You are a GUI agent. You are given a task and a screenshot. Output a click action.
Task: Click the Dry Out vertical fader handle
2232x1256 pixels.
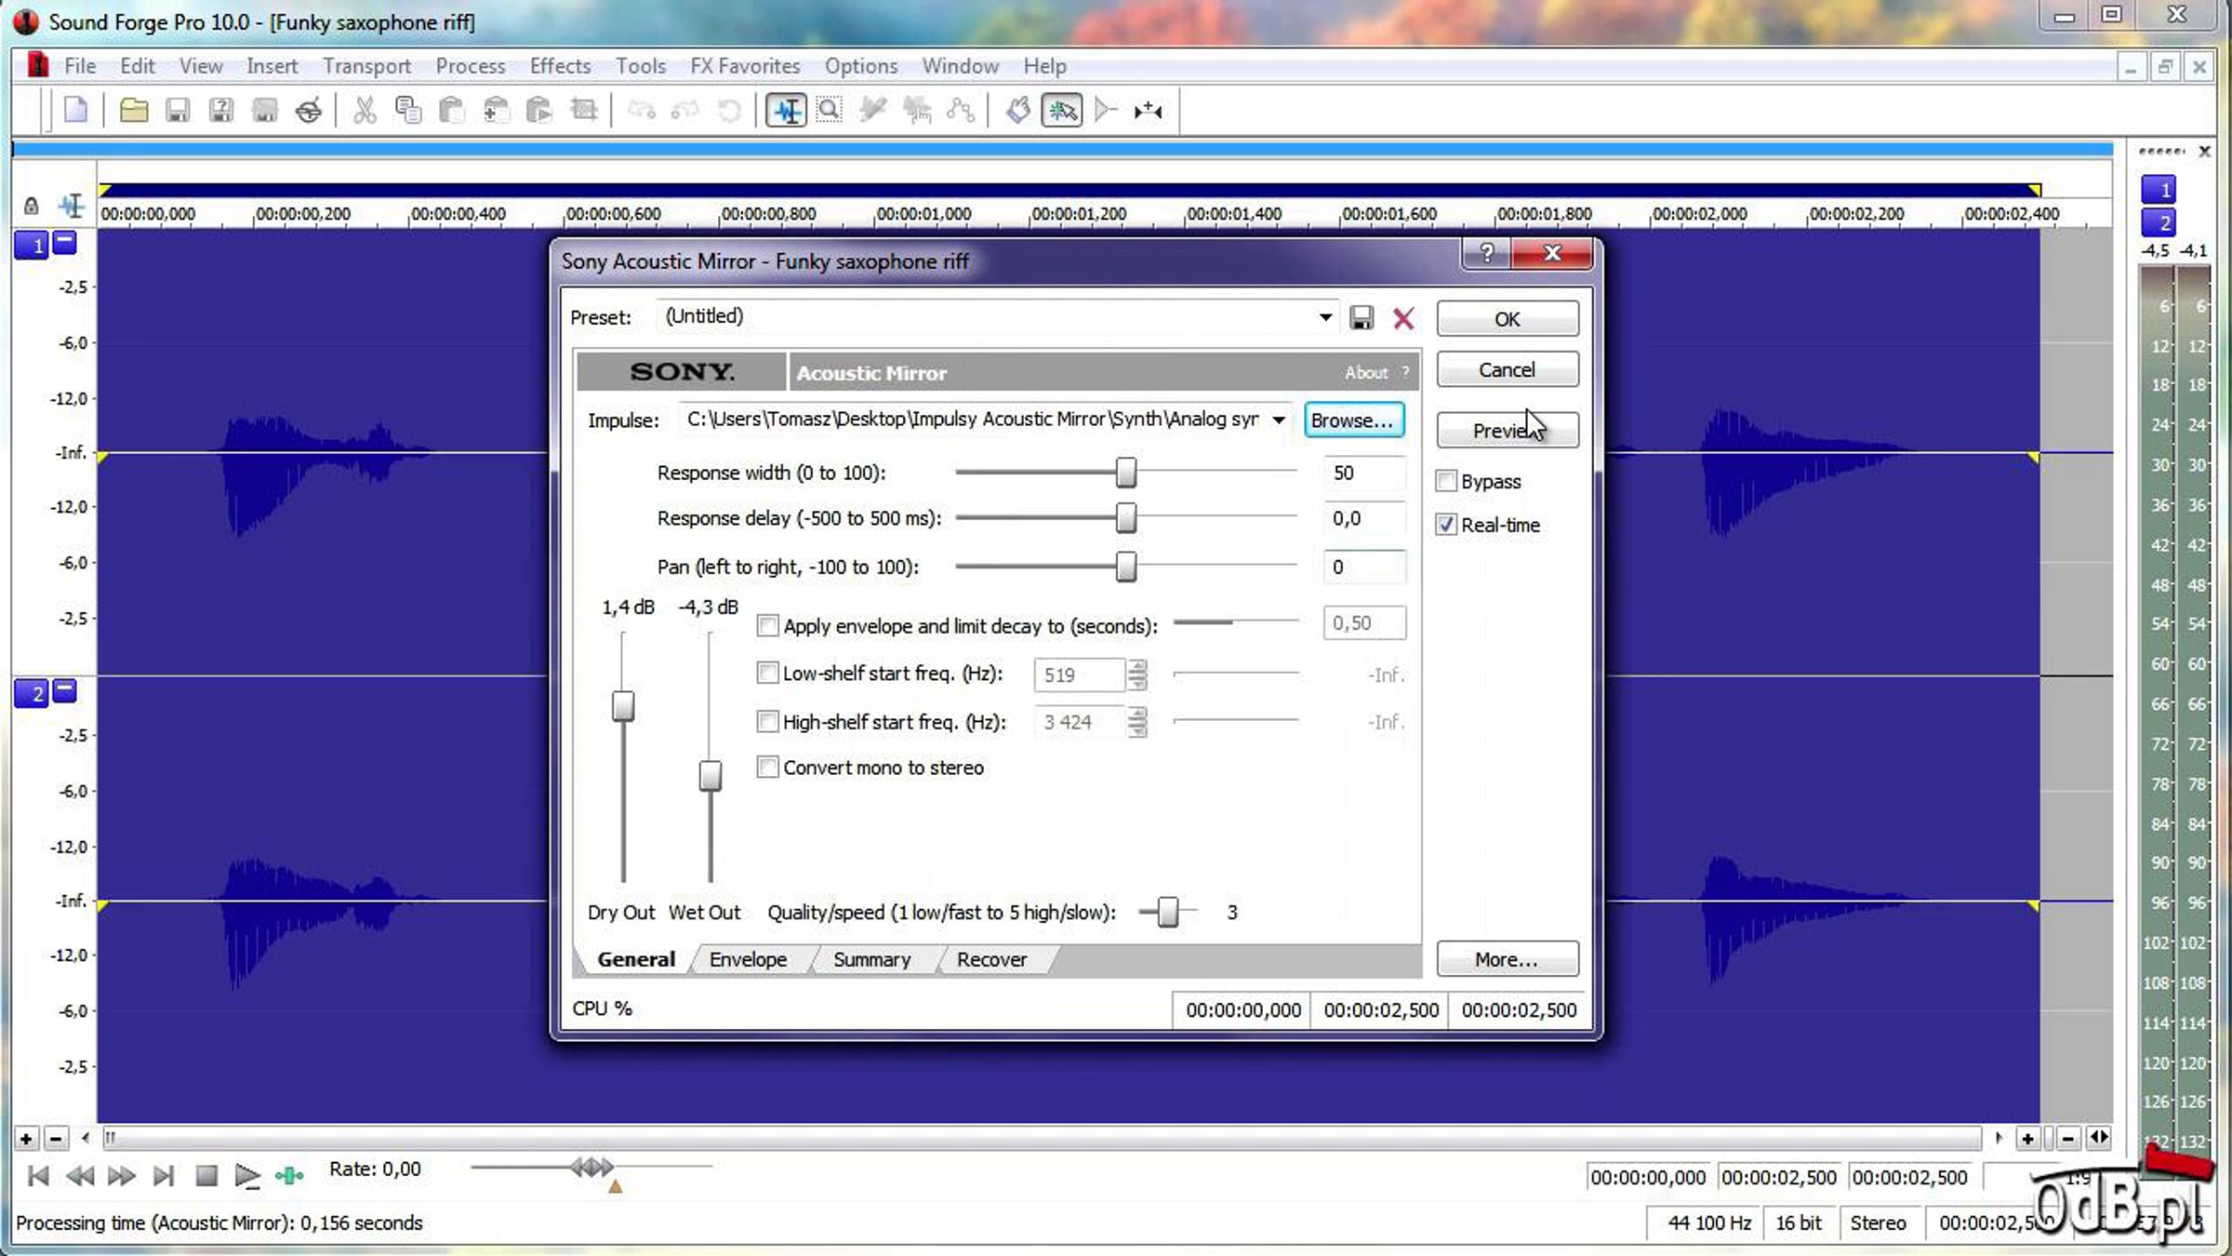pyautogui.click(x=623, y=705)
